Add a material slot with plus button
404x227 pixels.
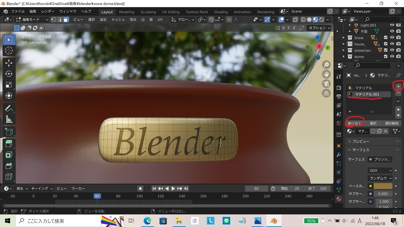(x=398, y=86)
